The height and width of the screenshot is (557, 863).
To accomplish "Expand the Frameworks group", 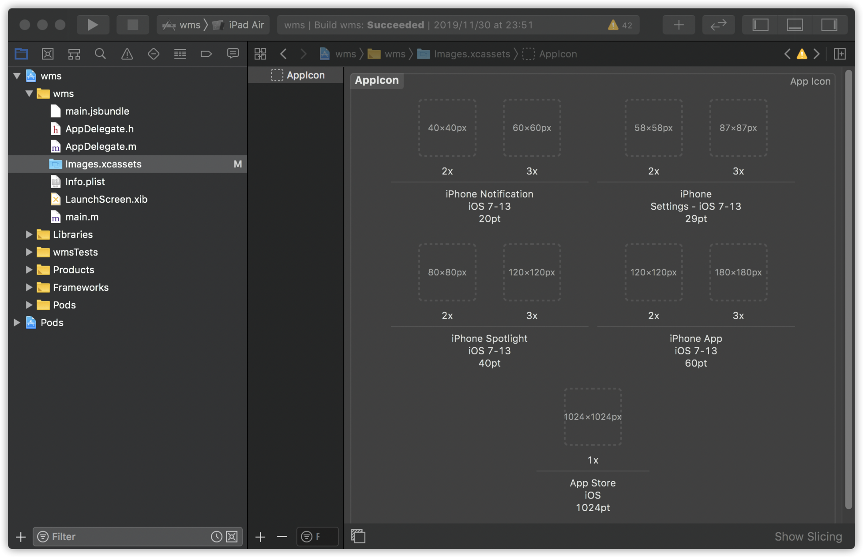I will click(x=29, y=287).
